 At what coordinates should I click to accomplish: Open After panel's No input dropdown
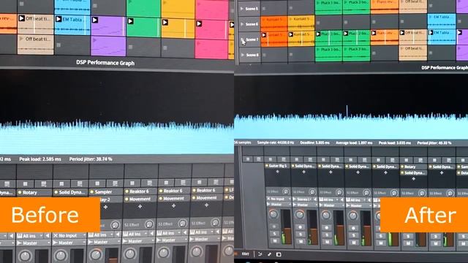[279, 199]
